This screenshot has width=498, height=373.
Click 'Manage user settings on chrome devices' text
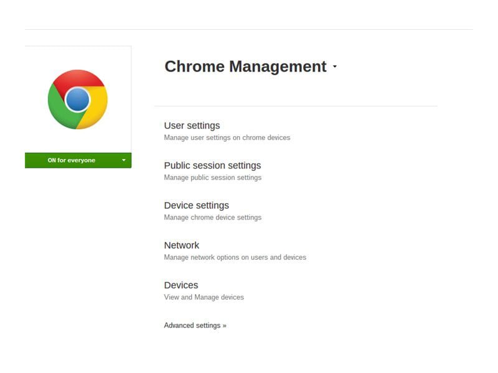click(x=227, y=137)
